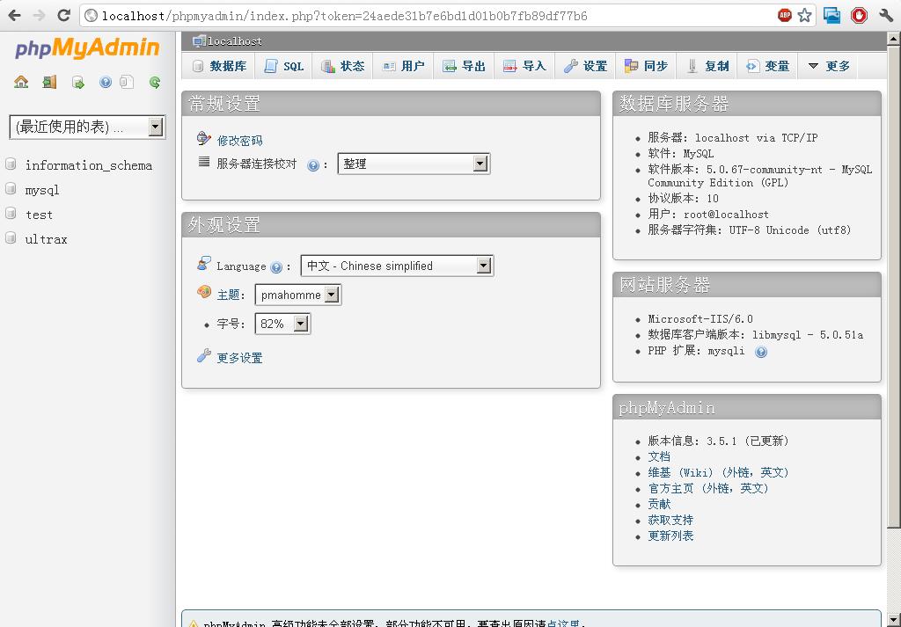This screenshot has height=627, width=901.
Task: Click the Adblock Plus ABP icon
Action: point(784,16)
